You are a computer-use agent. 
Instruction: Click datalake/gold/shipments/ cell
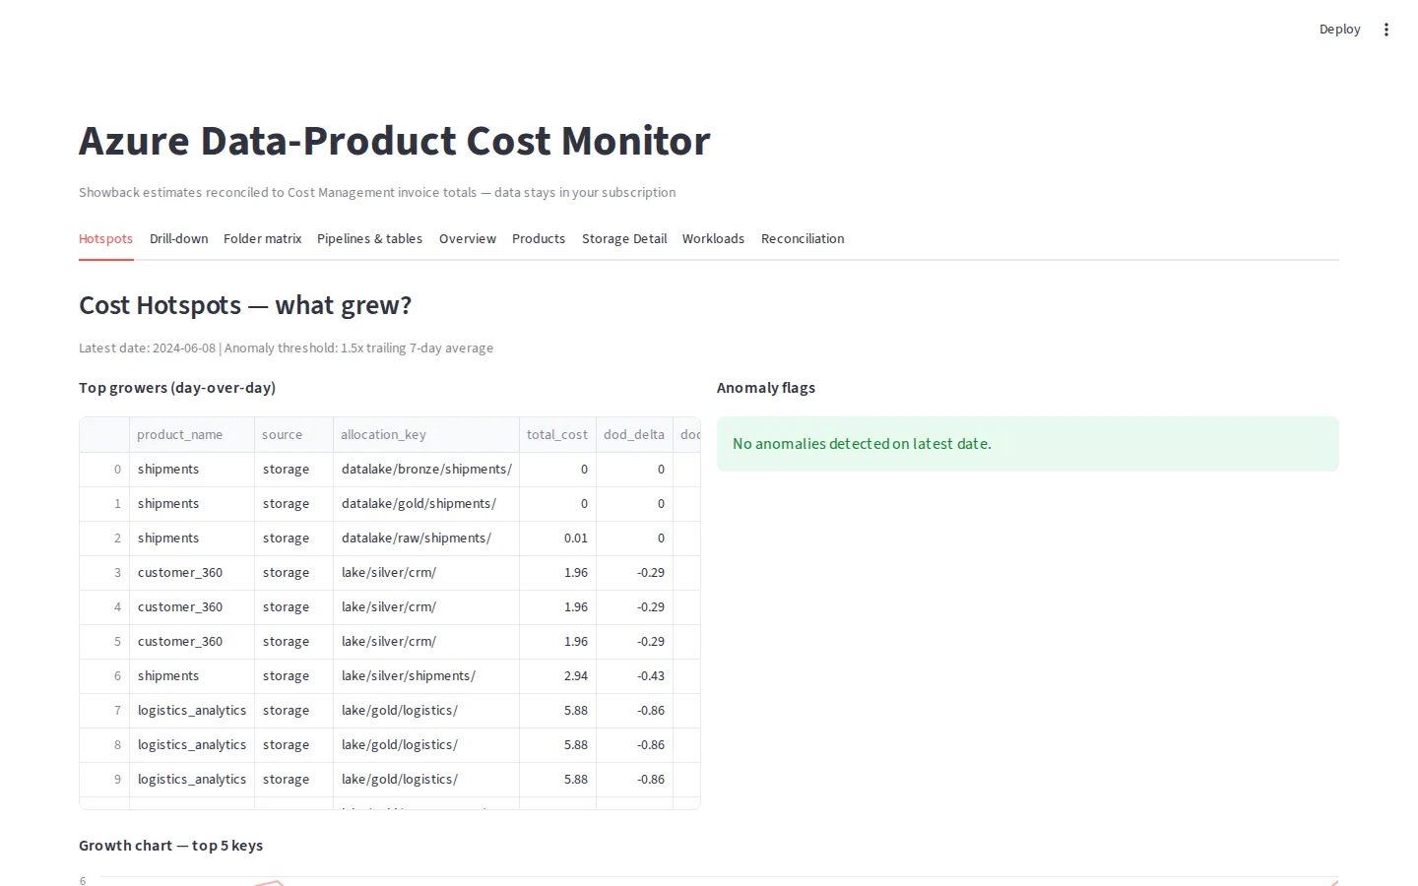point(426,504)
